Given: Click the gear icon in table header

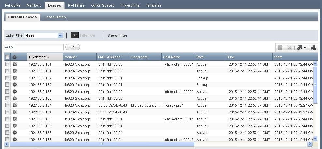Looking at the screenshot, I should 15,57.
